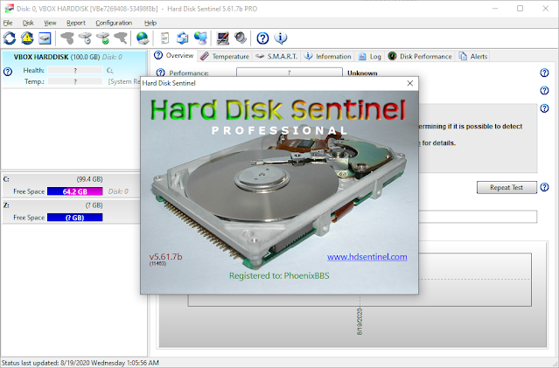Screen dimensions: 559x368
Task: Click the Z: free space (? GB) bar
Action: (x=75, y=218)
